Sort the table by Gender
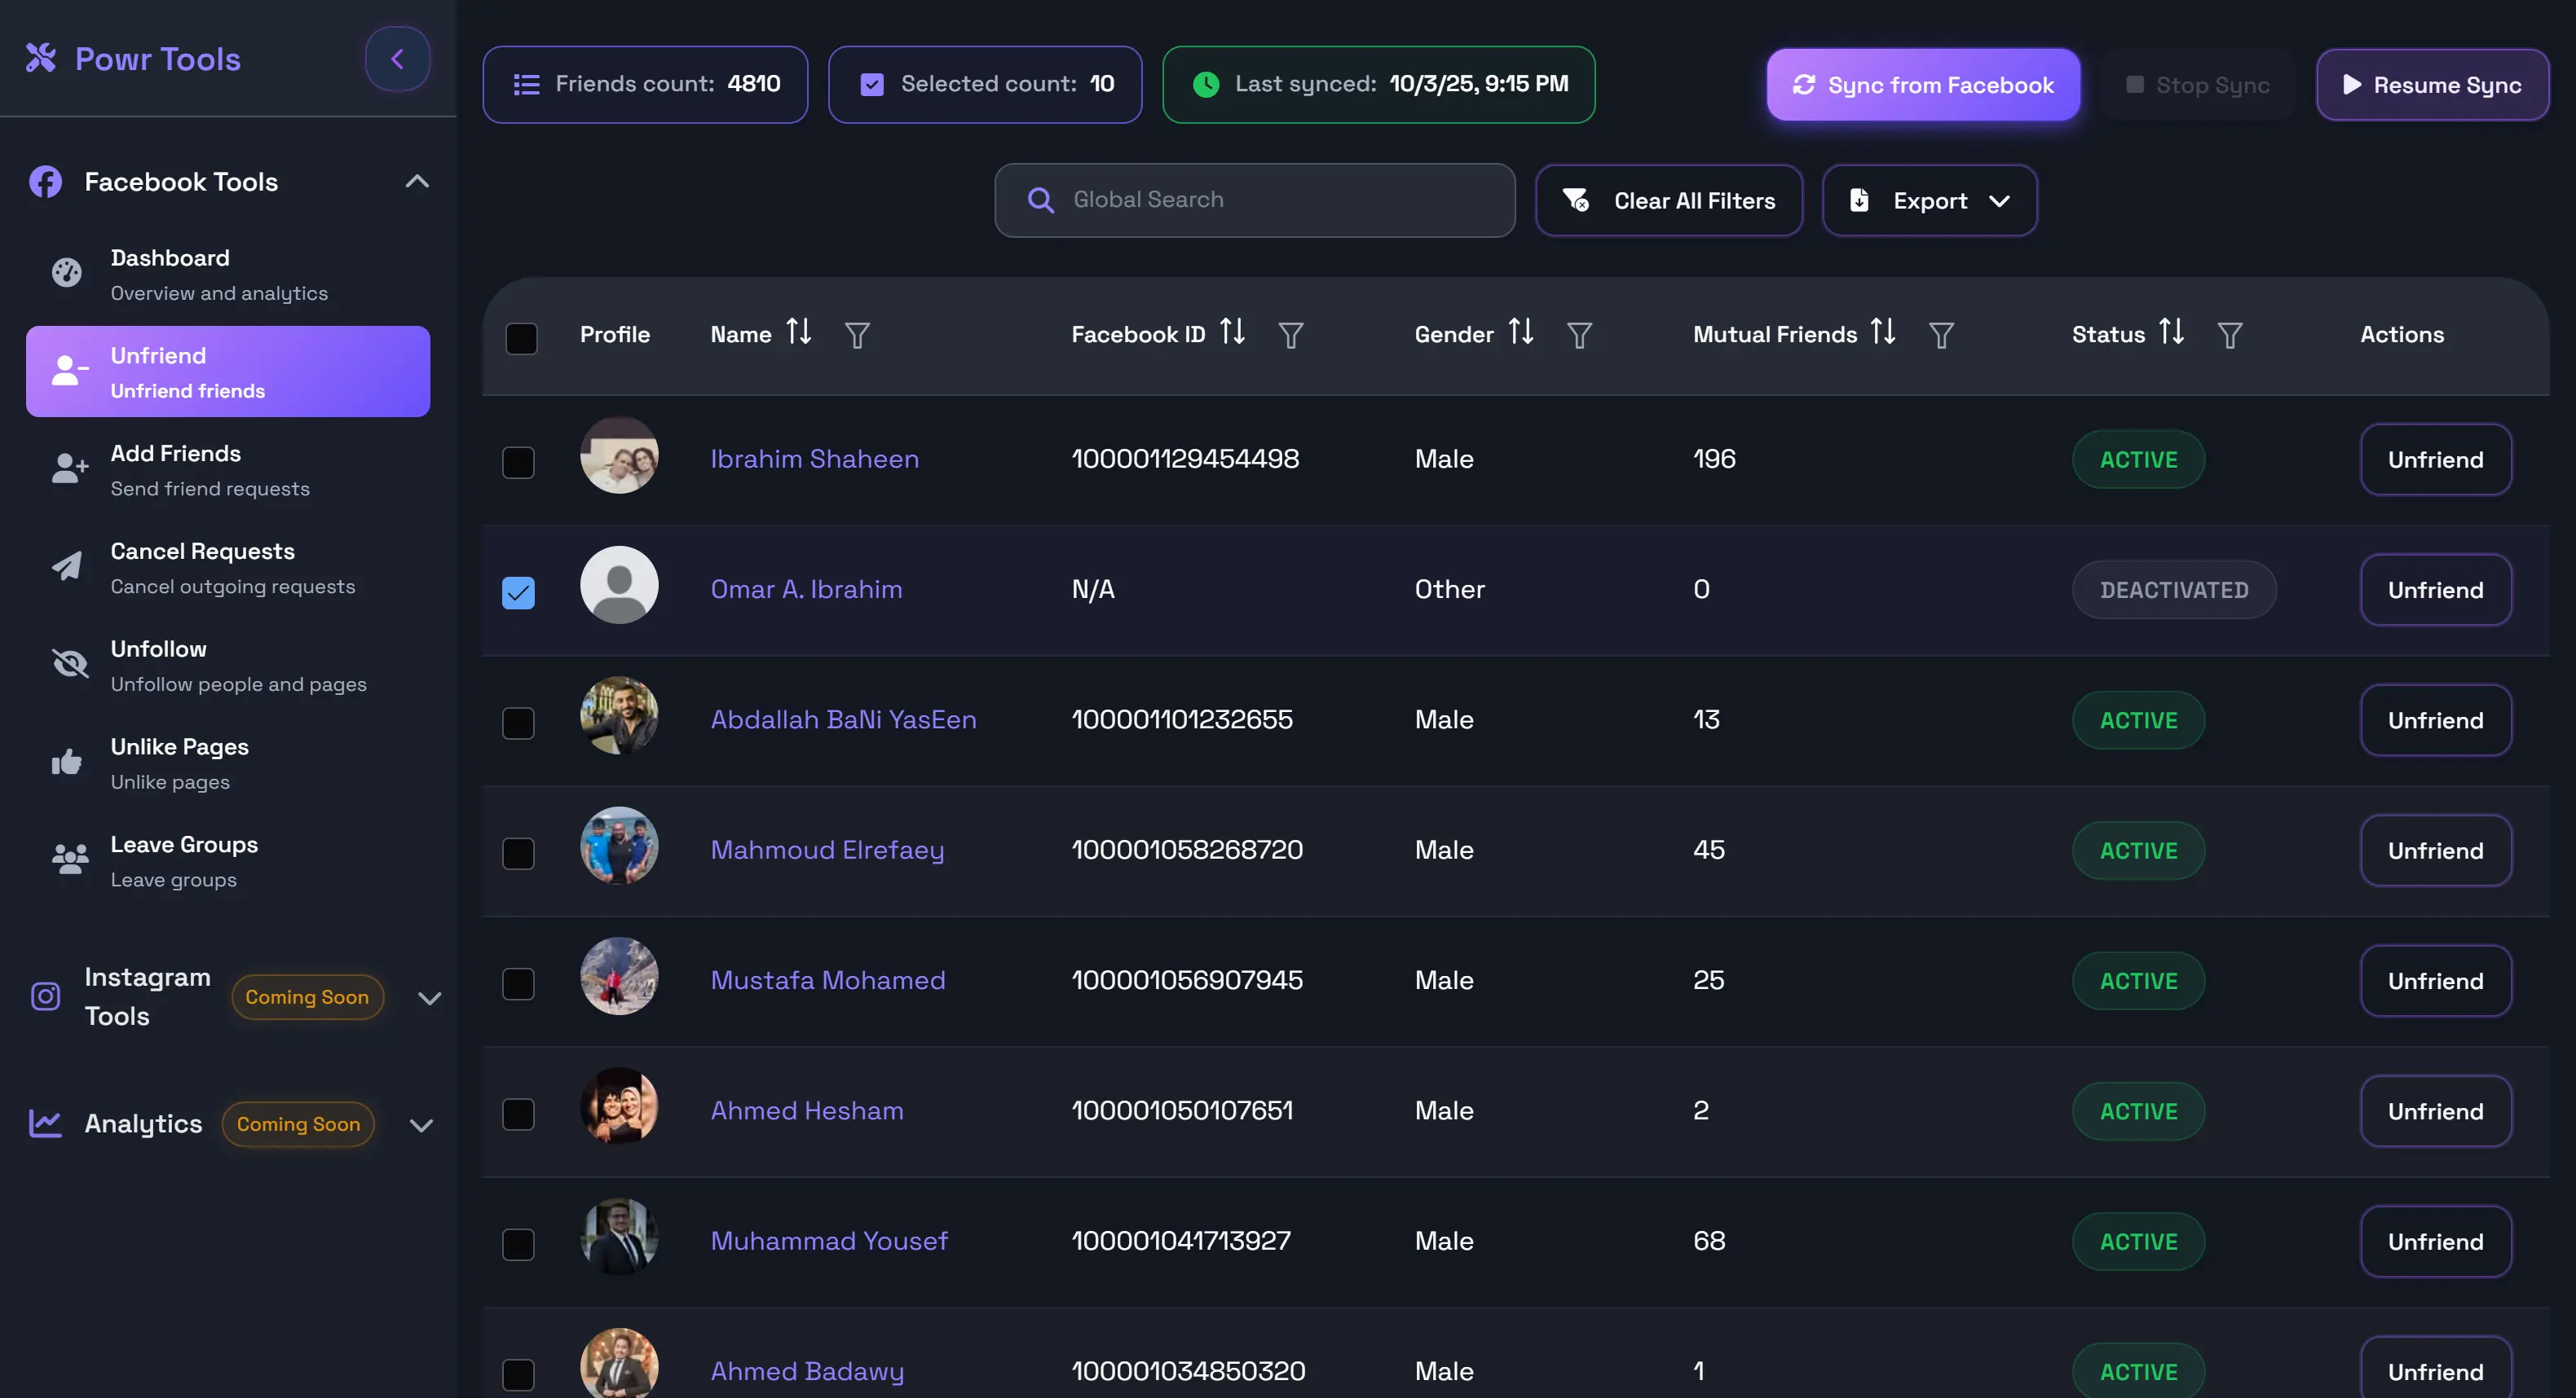 pyautogui.click(x=1521, y=331)
